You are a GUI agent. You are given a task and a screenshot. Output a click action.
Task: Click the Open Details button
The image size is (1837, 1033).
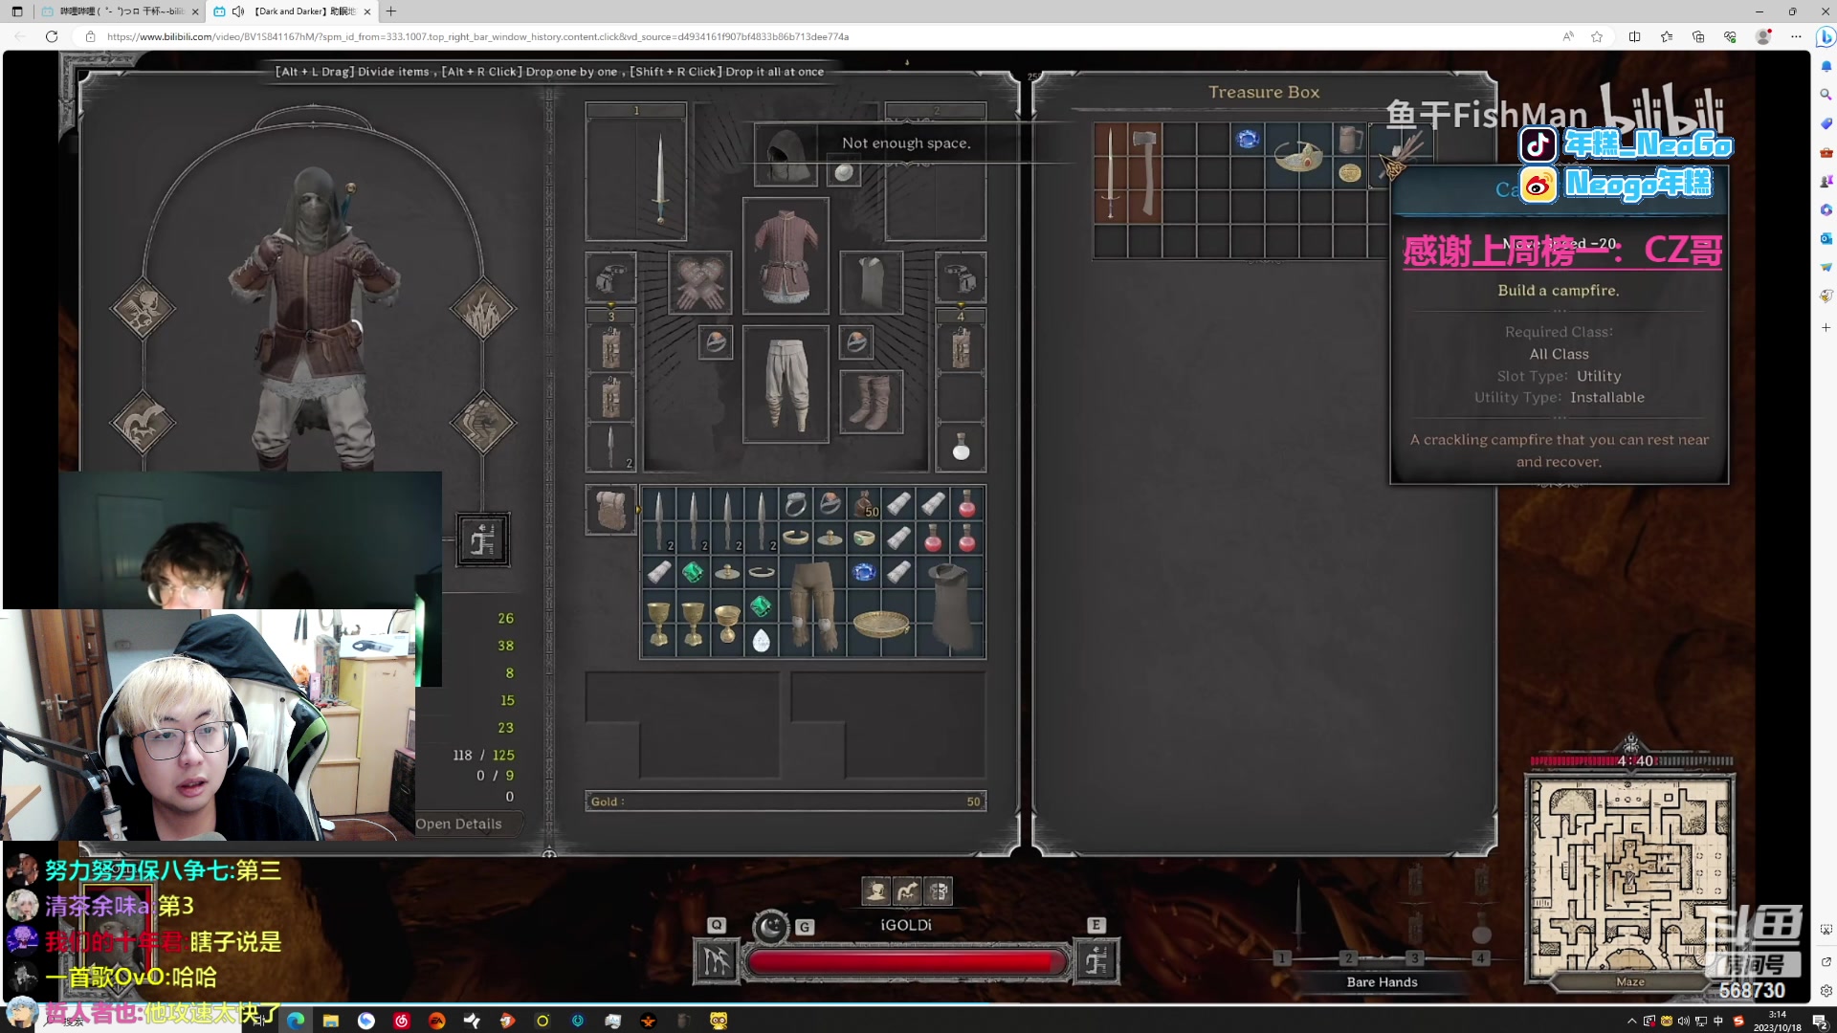(458, 824)
